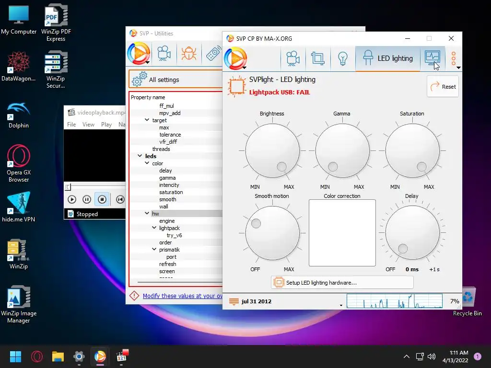This screenshot has height=368, width=491.
Task: Open hide.me VPN desktop shortcut
Action: [19, 207]
